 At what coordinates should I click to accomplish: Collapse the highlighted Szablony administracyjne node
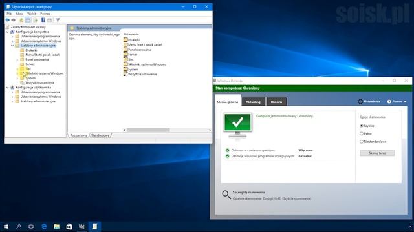(12, 46)
